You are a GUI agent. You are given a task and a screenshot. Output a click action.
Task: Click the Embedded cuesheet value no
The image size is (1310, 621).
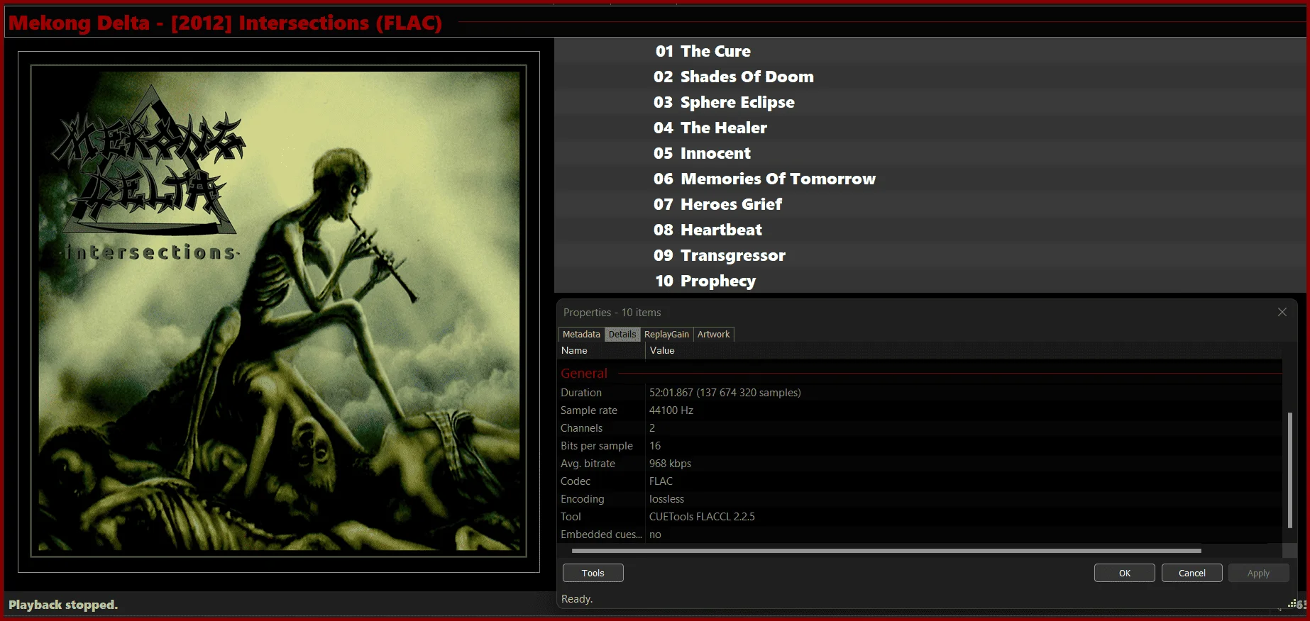click(655, 534)
